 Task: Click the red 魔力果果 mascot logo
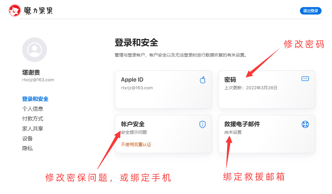tap(15, 11)
